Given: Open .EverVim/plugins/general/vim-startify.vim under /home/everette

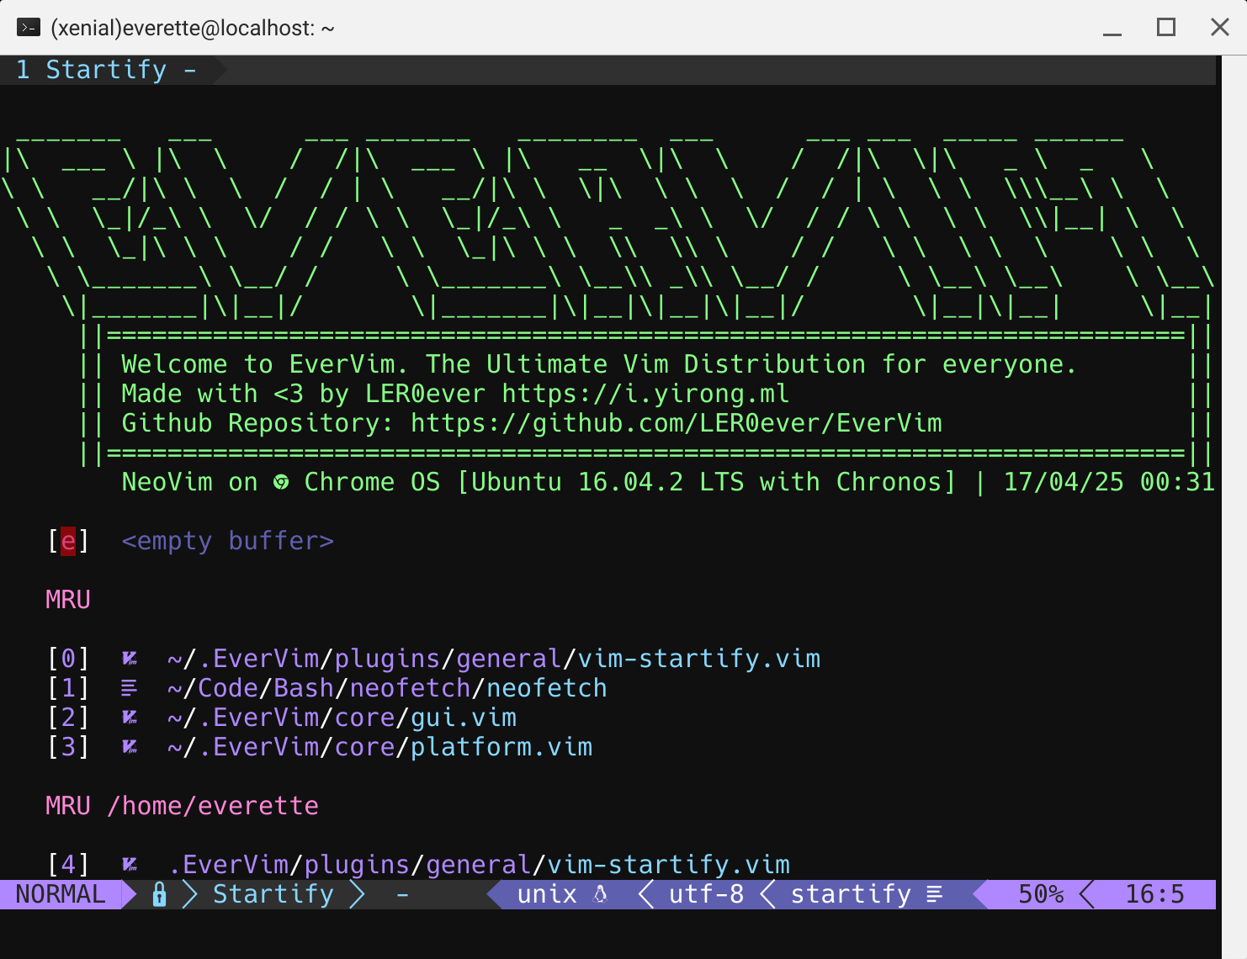Looking at the screenshot, I should pyautogui.click(x=479, y=865).
